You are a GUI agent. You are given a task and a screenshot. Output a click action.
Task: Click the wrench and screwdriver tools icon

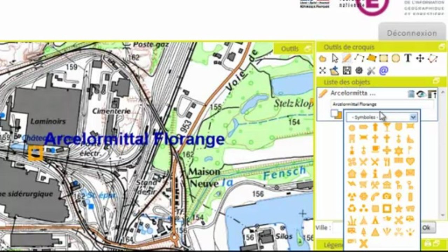coord(371,71)
